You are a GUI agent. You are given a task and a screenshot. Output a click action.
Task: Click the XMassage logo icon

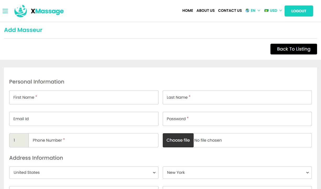[20, 11]
